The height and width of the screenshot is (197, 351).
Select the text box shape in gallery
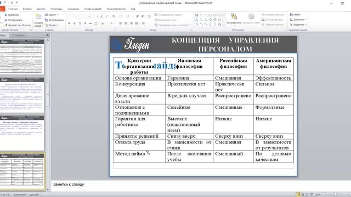tap(196, 15)
